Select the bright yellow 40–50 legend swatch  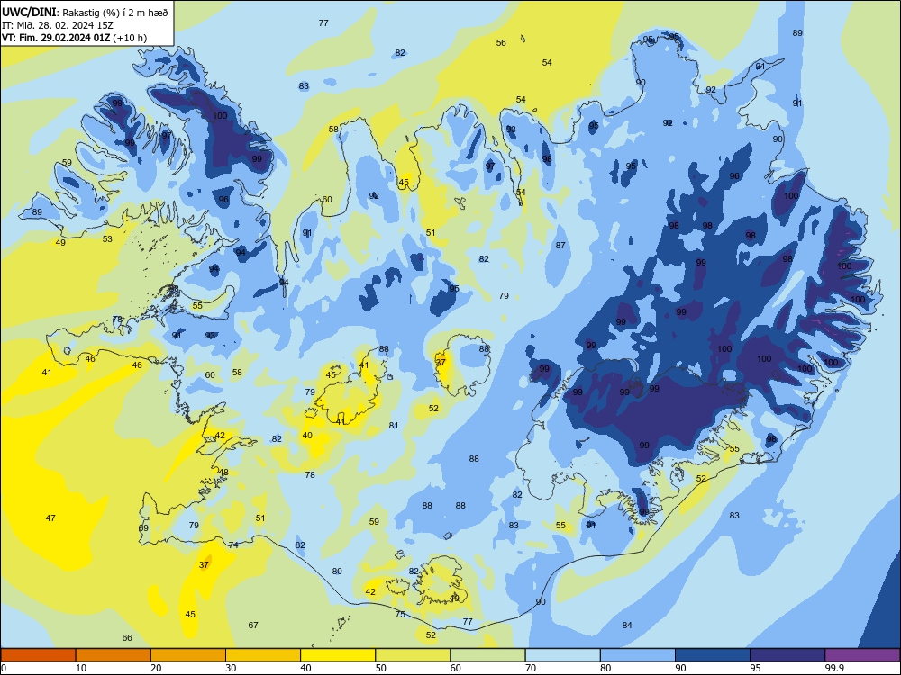[338, 655]
